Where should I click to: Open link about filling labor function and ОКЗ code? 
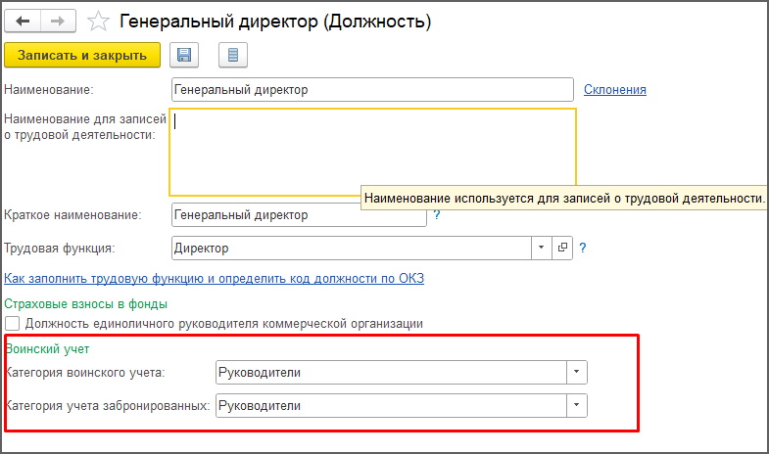(214, 279)
